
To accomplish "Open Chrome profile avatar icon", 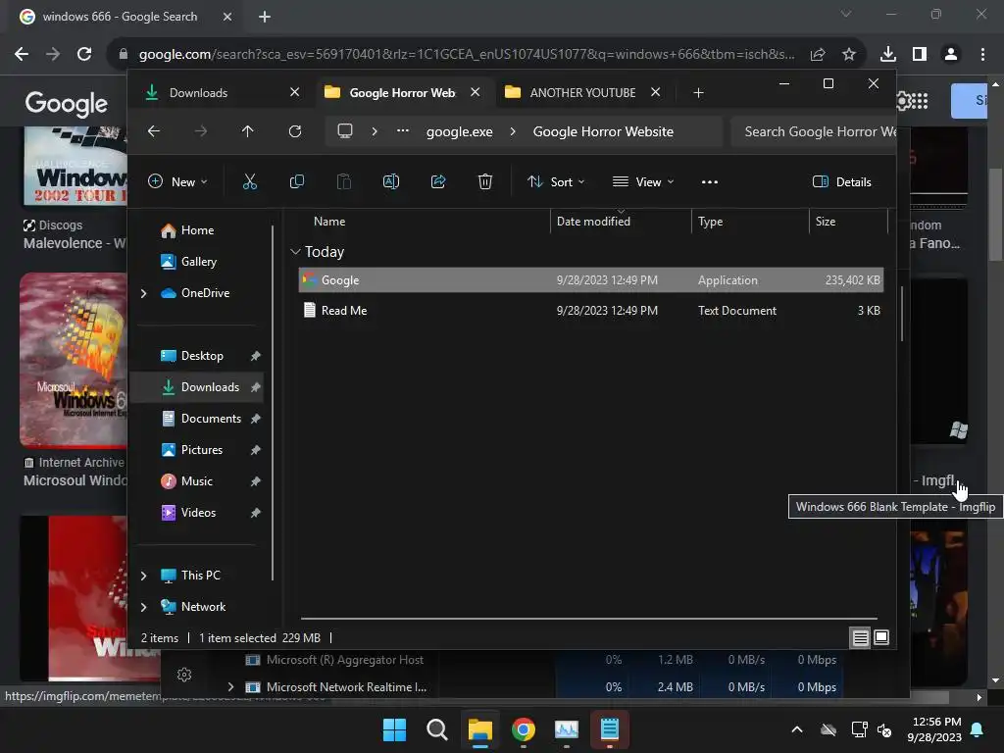I will pyautogui.click(x=951, y=55).
